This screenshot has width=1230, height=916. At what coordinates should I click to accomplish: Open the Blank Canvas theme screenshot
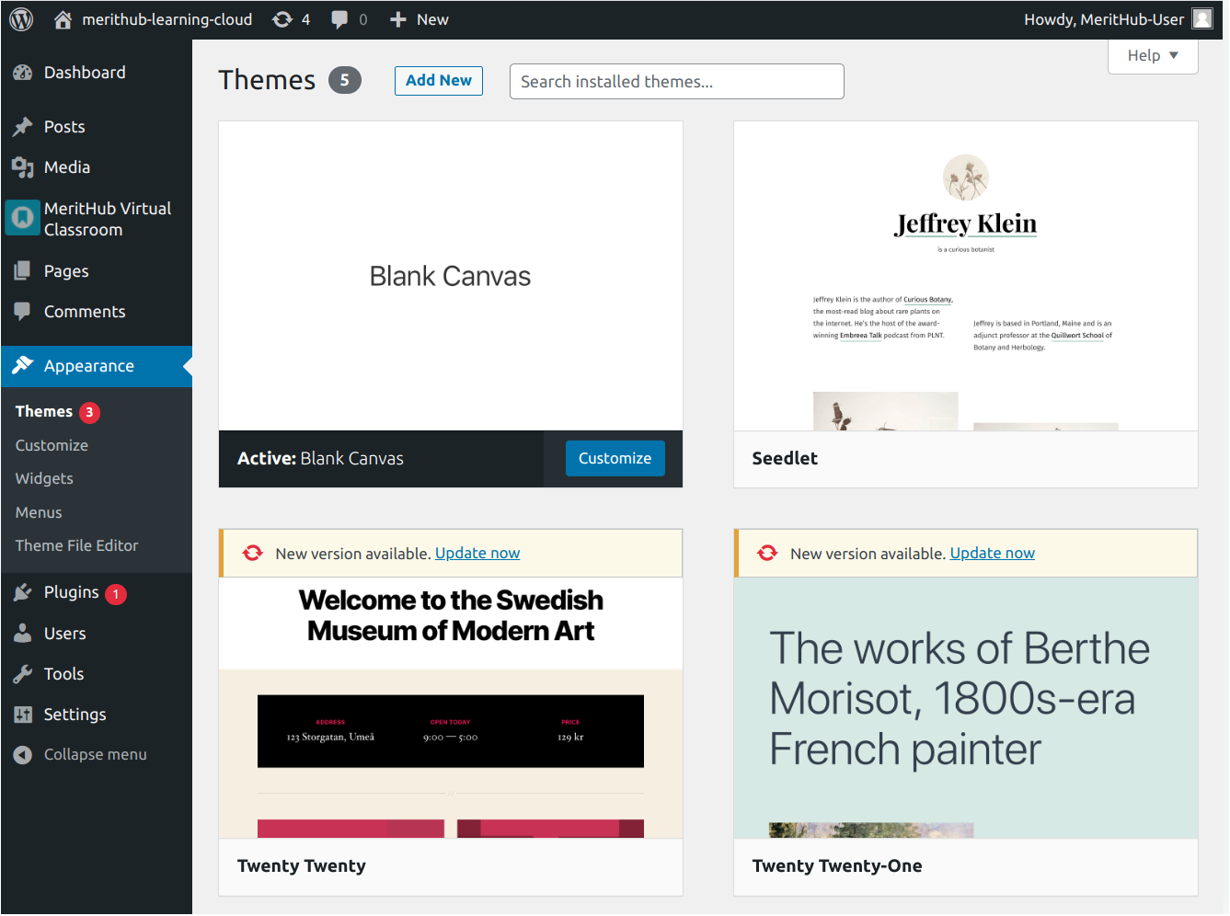451,276
